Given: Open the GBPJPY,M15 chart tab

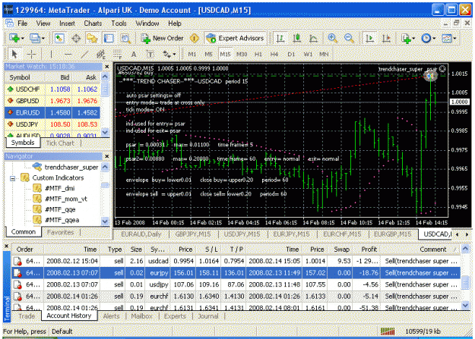Looking at the screenshot, I should [193, 234].
